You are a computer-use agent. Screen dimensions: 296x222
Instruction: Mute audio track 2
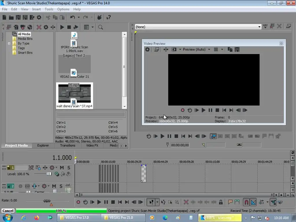54,186
